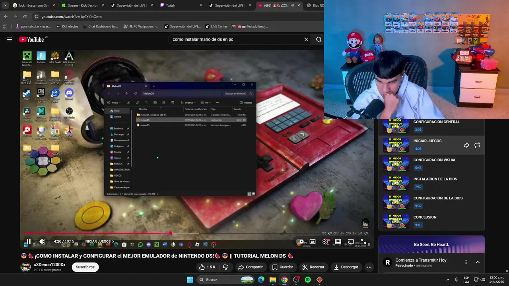Clear the YouTube search query
The width and height of the screenshot is (509, 286).
[x=306, y=39]
